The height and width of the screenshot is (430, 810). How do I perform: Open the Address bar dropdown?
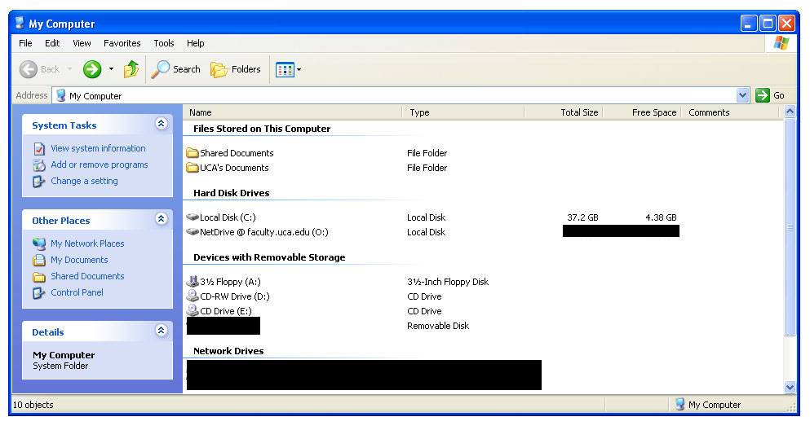742,95
